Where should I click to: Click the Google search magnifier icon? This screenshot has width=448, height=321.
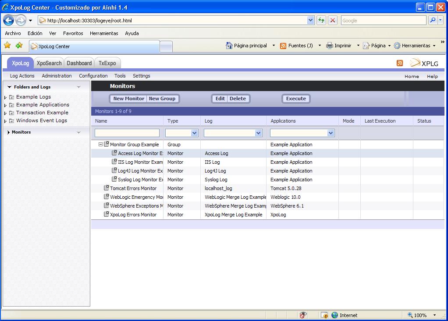coord(433,20)
